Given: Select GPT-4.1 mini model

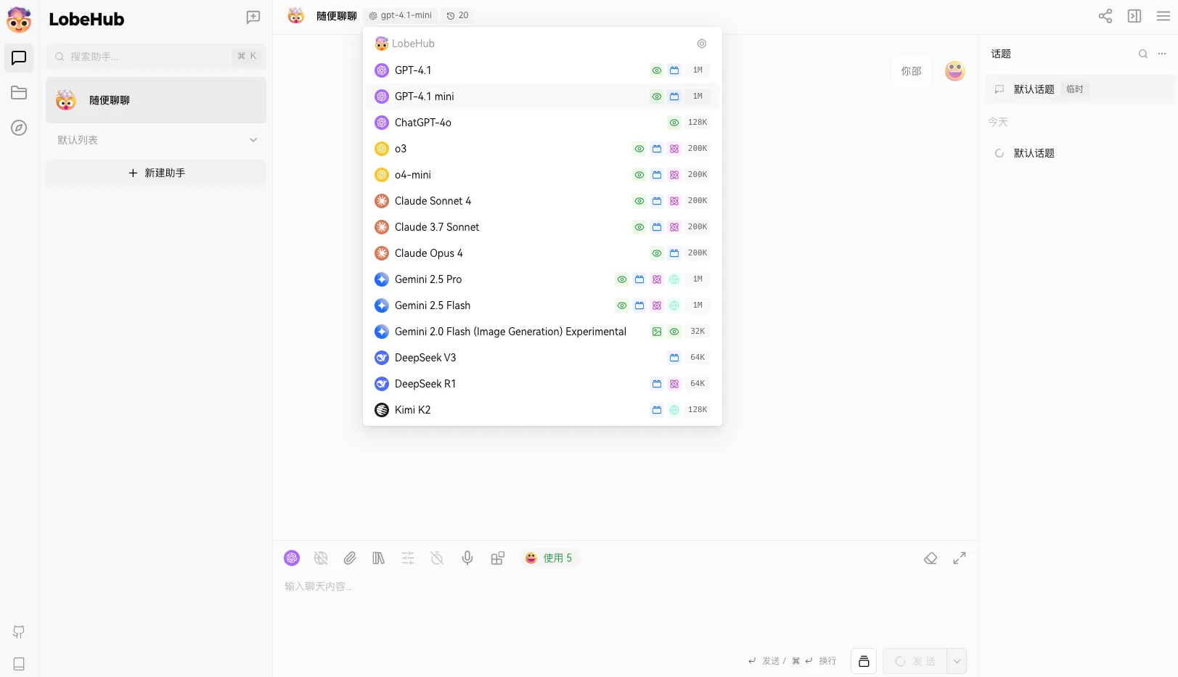Looking at the screenshot, I should click(x=542, y=97).
